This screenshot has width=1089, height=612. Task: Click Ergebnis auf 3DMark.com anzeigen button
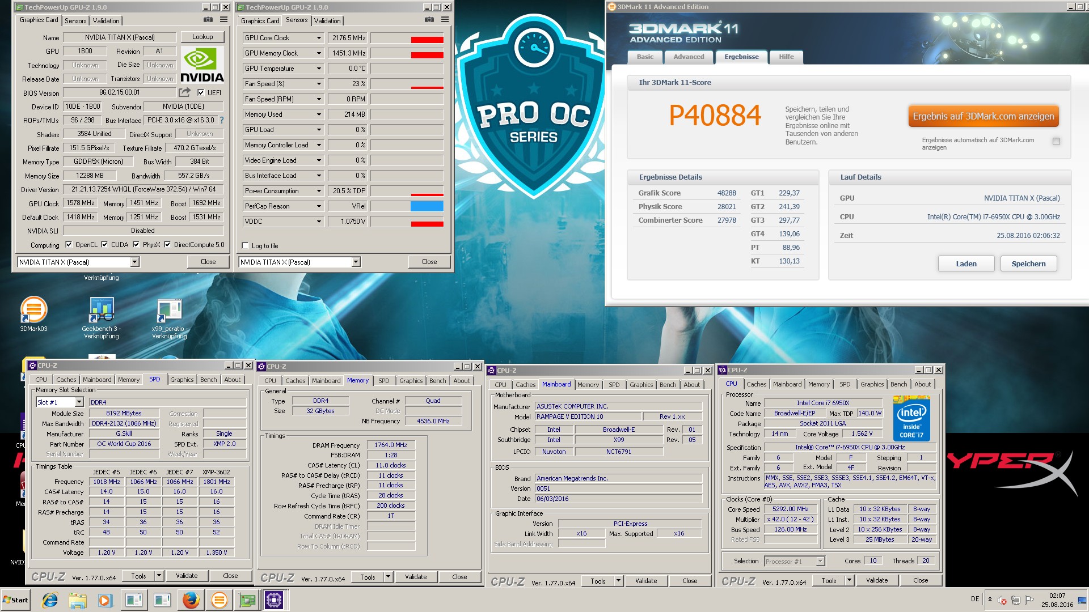point(983,117)
